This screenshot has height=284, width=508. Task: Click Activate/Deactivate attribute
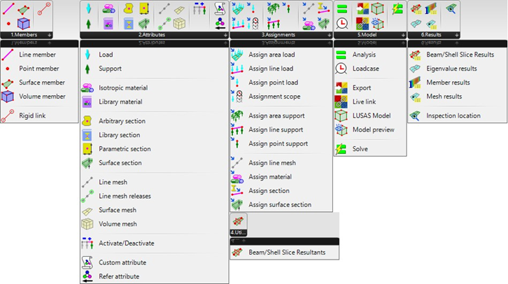click(x=127, y=243)
